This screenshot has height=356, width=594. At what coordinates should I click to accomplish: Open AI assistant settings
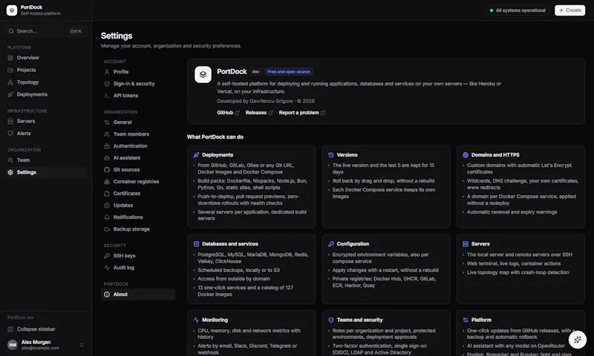pyautogui.click(x=138, y=158)
